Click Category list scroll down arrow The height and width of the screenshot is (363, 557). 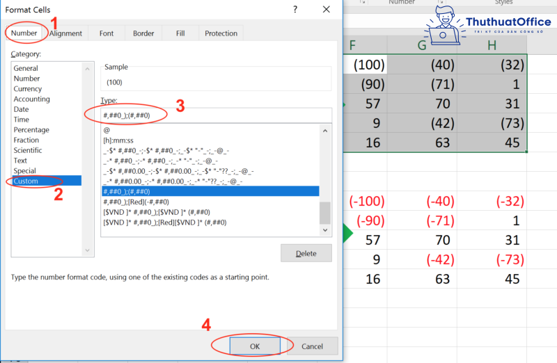pyautogui.click(x=88, y=250)
